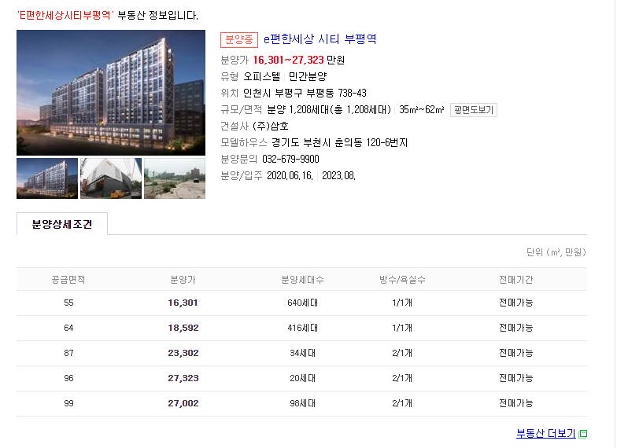Image resolution: width=617 pixels, height=448 pixels.
Task: Click the builder name (주)삼호
Action: click(x=271, y=126)
